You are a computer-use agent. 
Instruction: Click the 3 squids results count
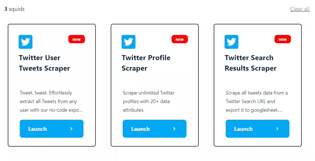click(x=14, y=9)
